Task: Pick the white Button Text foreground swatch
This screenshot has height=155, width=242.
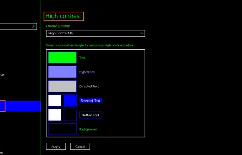Action: pos(55,115)
